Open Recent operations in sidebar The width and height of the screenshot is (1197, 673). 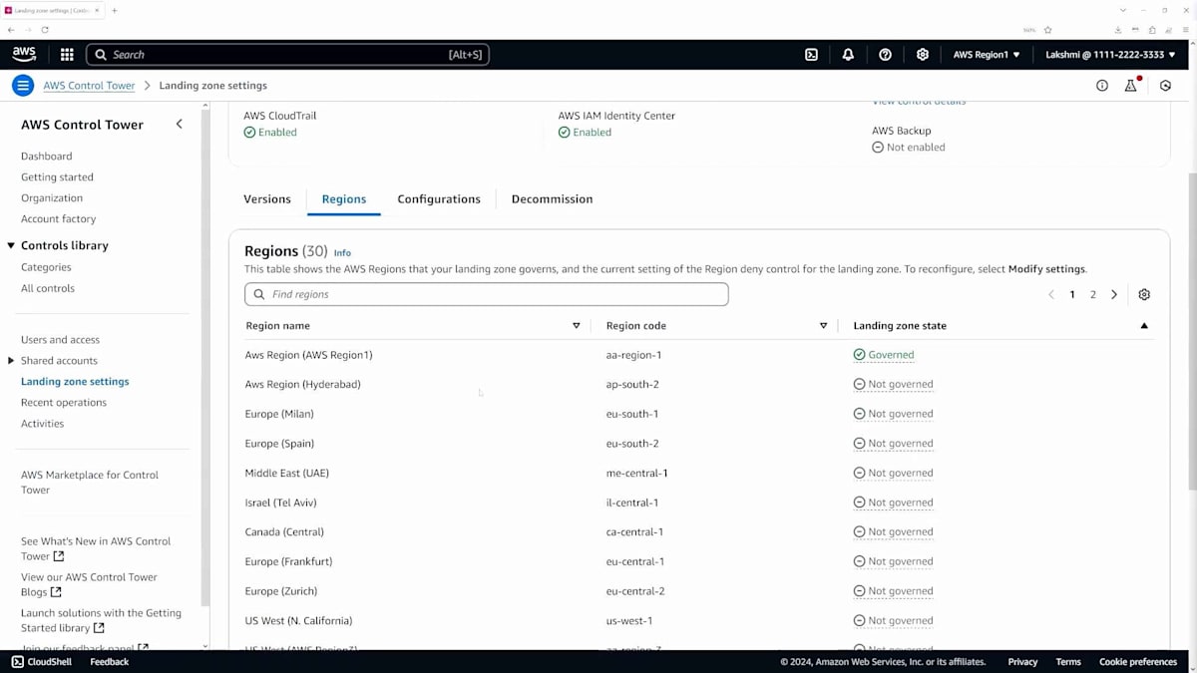(x=64, y=403)
